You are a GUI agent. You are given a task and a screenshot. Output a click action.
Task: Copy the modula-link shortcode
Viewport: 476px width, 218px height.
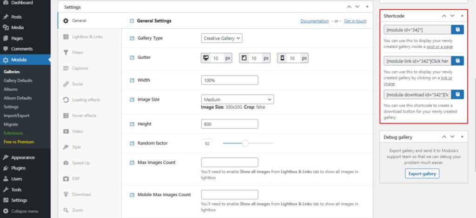pos(458,61)
